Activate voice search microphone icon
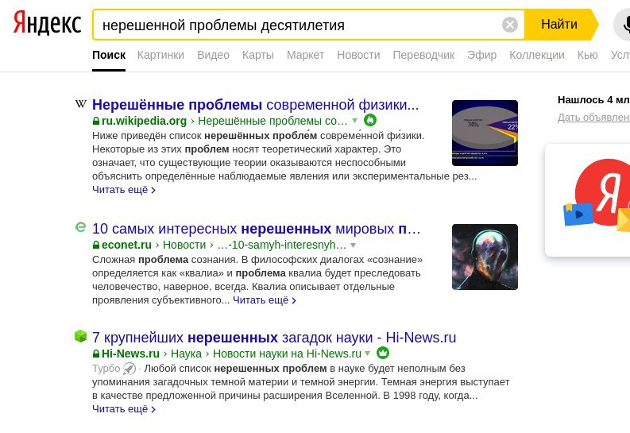Image resolution: width=630 pixels, height=433 pixels. [x=624, y=25]
